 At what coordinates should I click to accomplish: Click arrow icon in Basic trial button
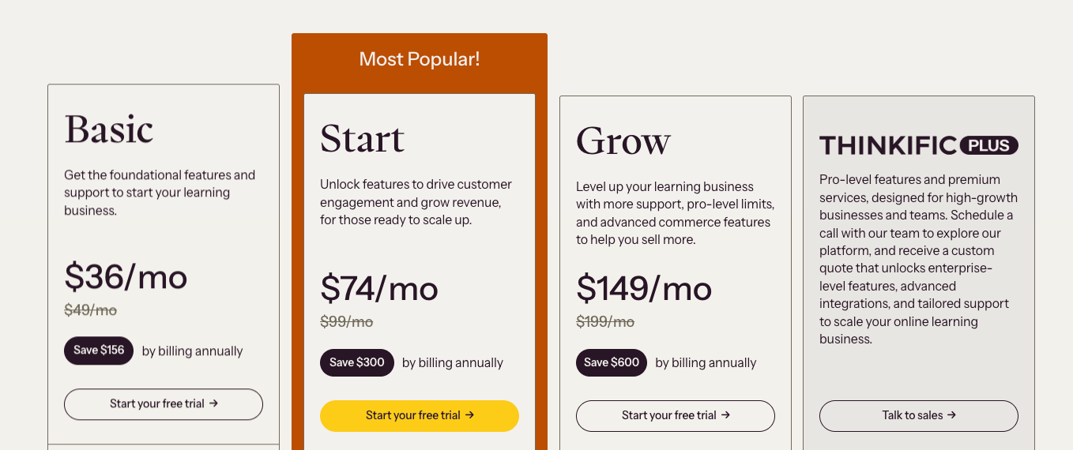(213, 403)
